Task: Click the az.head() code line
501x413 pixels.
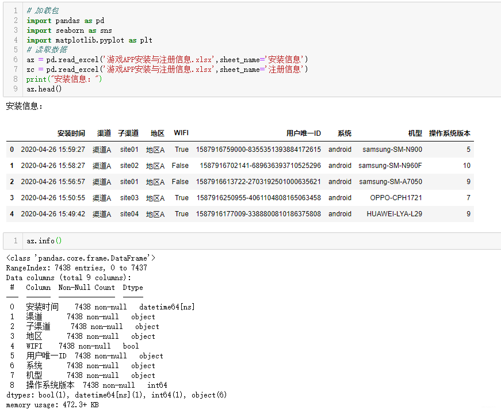Action: point(44,89)
